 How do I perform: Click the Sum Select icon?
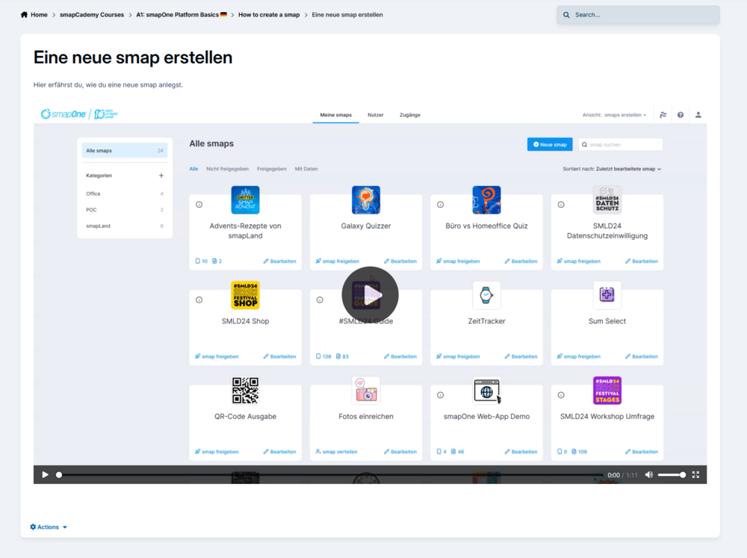coord(607,296)
